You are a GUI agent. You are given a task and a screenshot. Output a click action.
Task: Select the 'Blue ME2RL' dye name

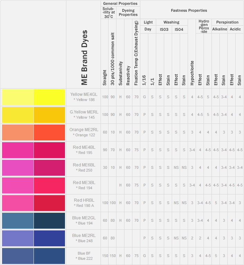tap(84, 236)
